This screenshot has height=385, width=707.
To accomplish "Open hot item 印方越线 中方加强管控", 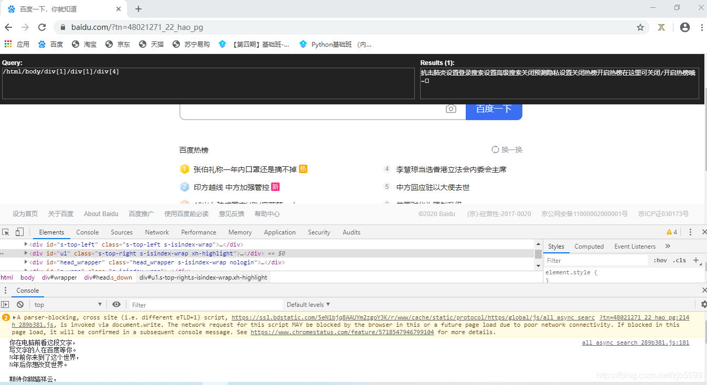I will coord(231,187).
